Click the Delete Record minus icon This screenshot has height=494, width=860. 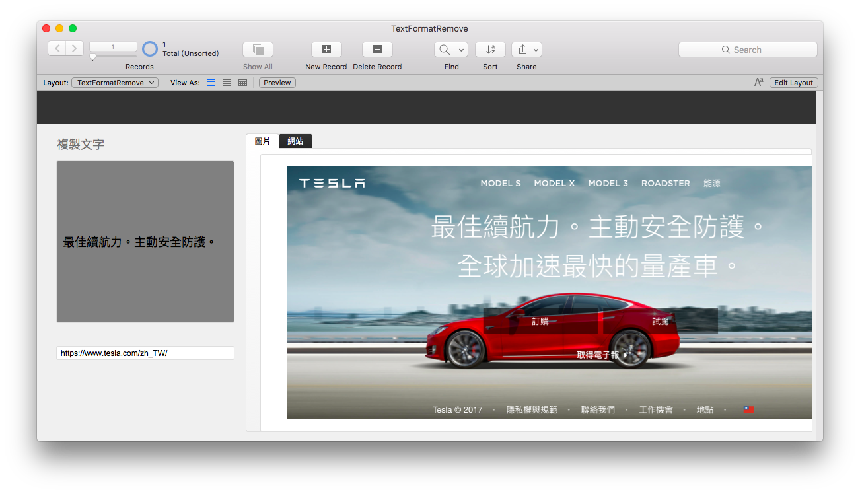377,50
